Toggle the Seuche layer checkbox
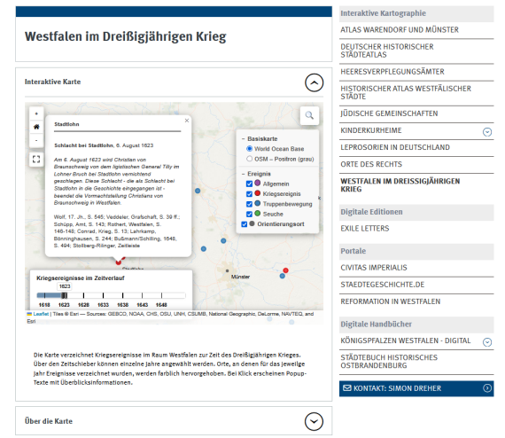Image resolution: width=505 pixels, height=438 pixels. [249, 214]
